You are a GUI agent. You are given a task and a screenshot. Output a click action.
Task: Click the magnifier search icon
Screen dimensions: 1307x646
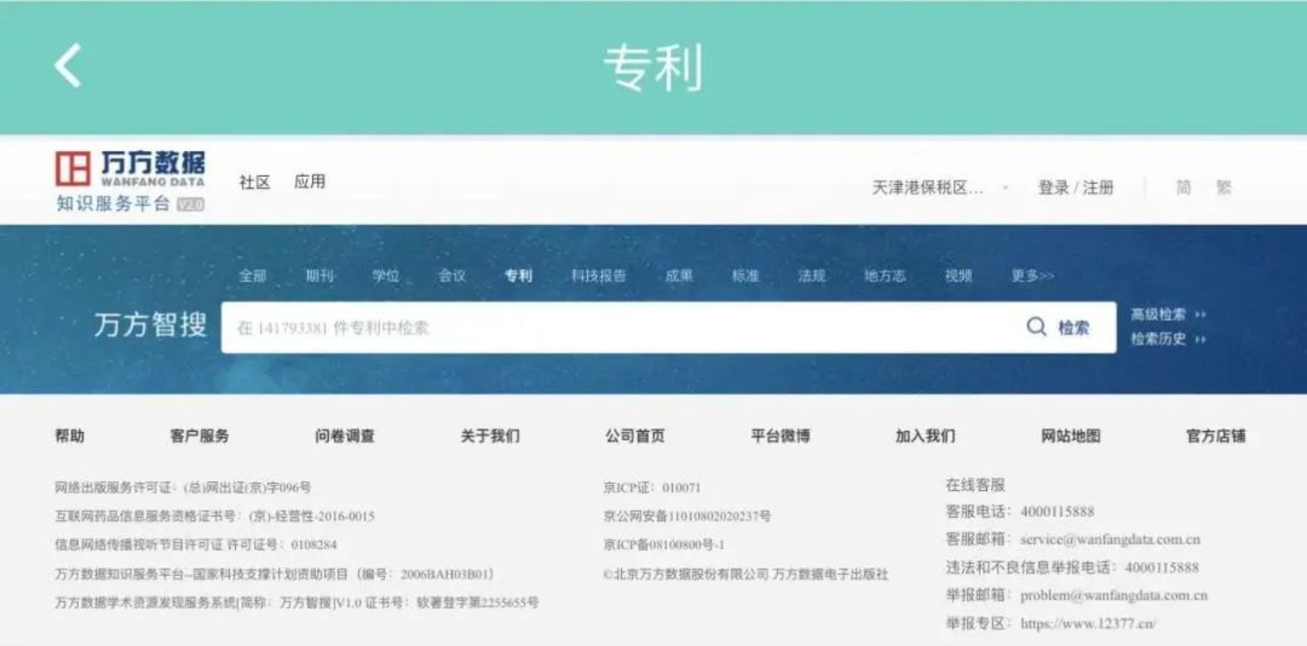pyautogui.click(x=1036, y=327)
